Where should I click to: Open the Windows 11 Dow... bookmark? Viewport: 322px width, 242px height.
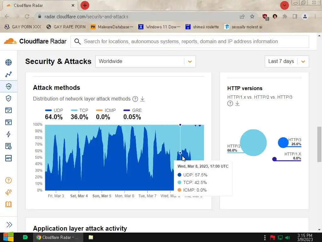[x=159, y=27]
